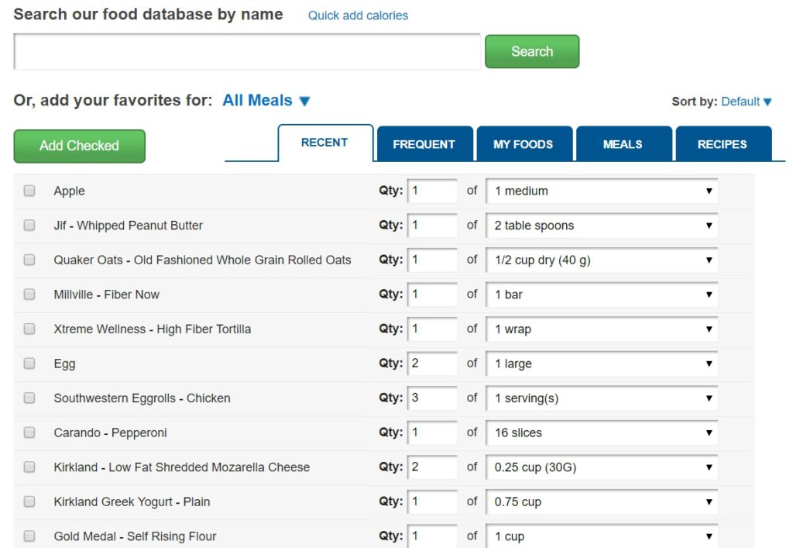793x548 pixels.
Task: Click Xtreme Wellness - High Fiber Tortilla name
Action: point(153,329)
